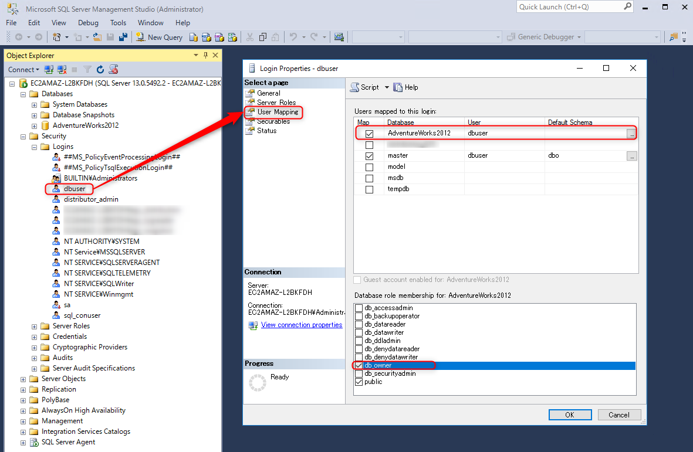
Task: Expand the Server Roles tree node
Action: [34, 326]
